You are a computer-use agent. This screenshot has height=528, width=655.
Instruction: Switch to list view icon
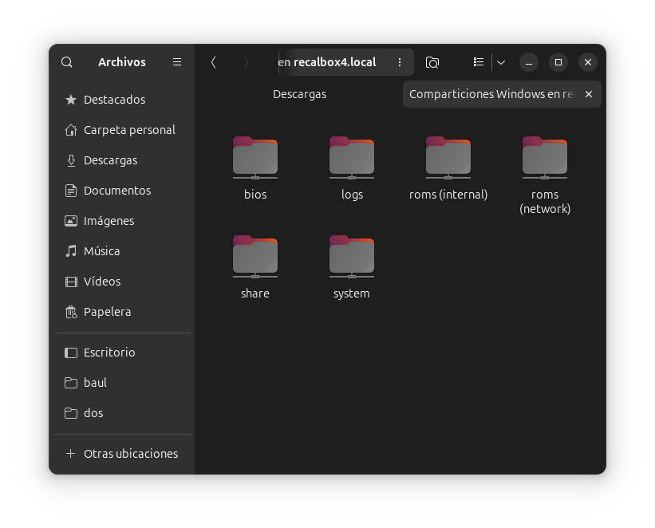pyautogui.click(x=479, y=62)
